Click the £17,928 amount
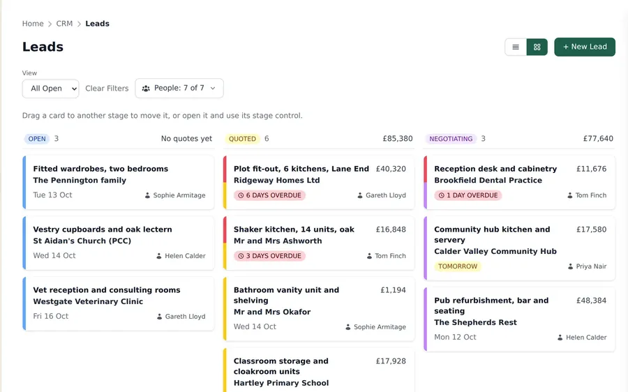Screen dimensions: 628x392 point(391,361)
